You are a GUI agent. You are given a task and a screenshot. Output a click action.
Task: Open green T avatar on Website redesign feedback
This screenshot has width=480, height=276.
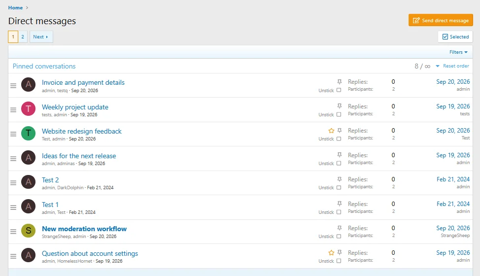tap(29, 133)
